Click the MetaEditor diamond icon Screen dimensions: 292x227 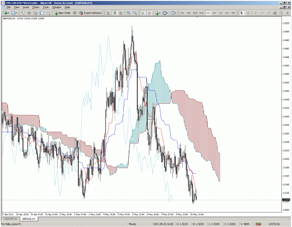(75, 13)
